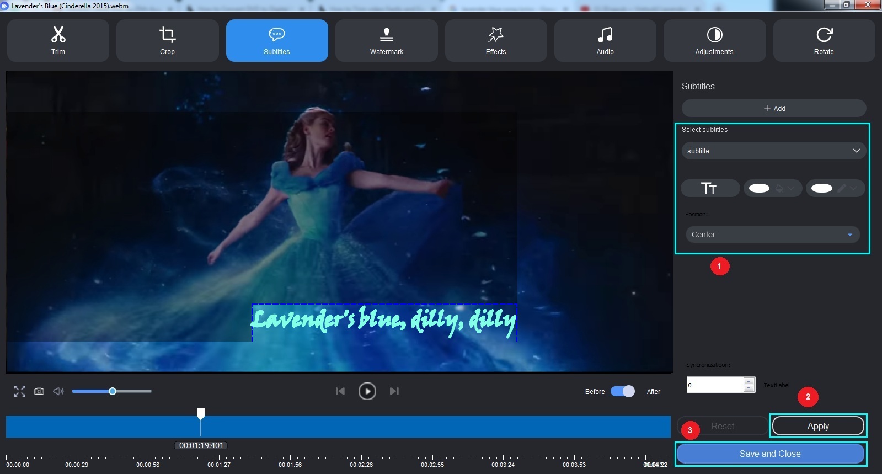Viewport: 882px width, 474px height.
Task: Expand the outline color dropdown arrow
Action: 854,188
